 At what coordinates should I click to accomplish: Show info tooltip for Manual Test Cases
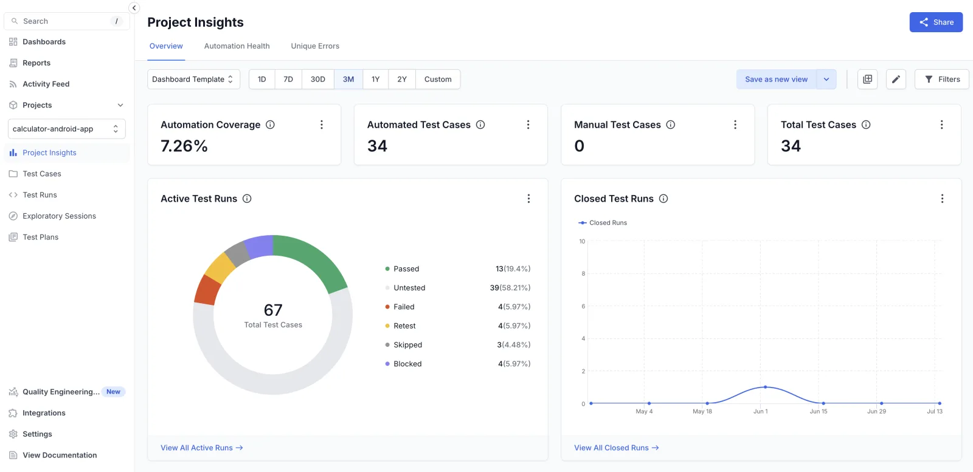[x=671, y=125]
